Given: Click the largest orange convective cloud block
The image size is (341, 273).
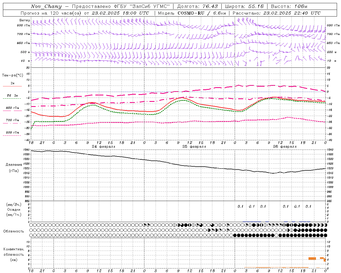Looking at the screenshot, I should 312,259.
